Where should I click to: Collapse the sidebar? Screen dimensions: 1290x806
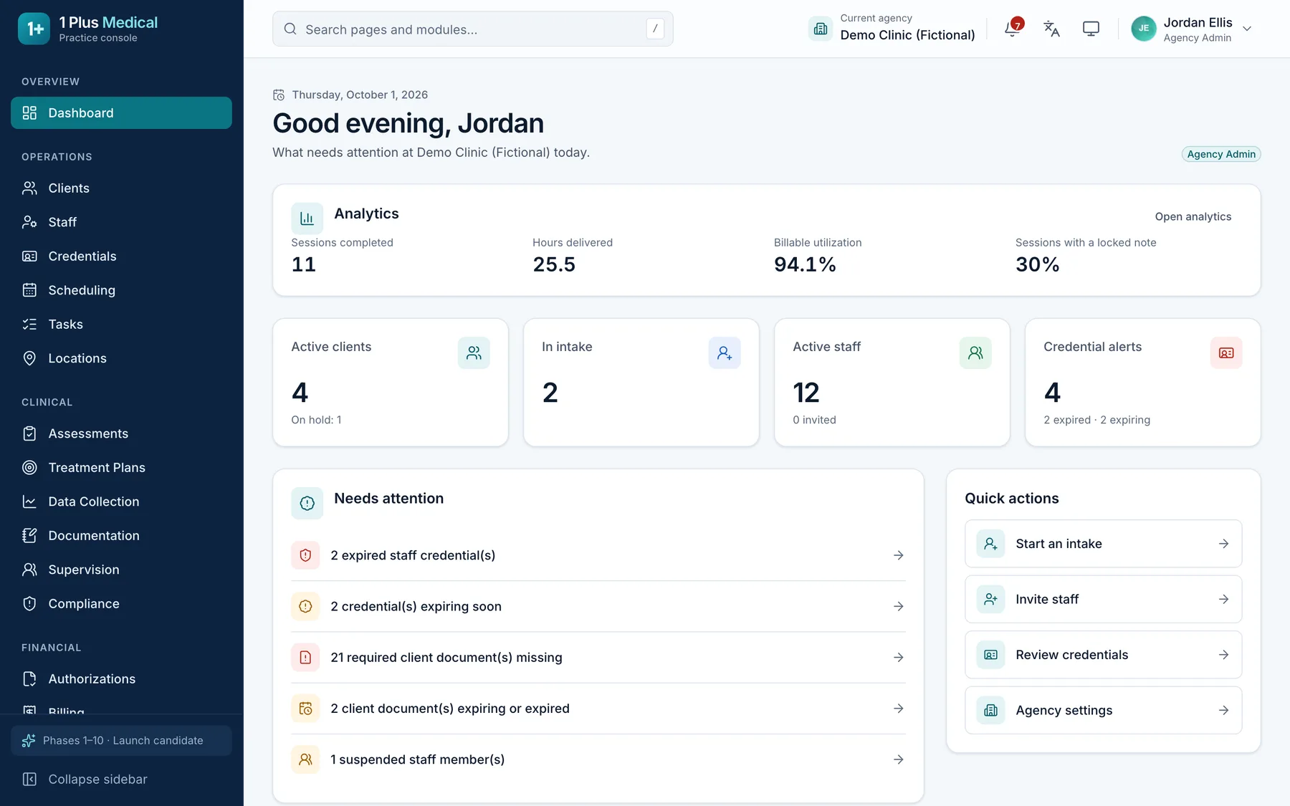[x=122, y=779]
